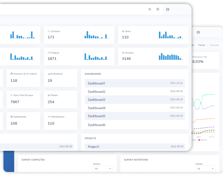Click the Dashboards grid icon

(x=11, y=117)
